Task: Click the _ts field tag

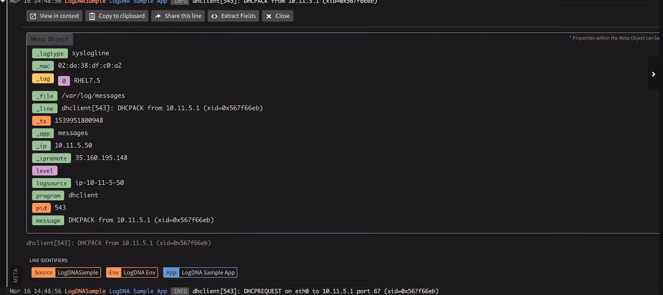Action: [41, 121]
